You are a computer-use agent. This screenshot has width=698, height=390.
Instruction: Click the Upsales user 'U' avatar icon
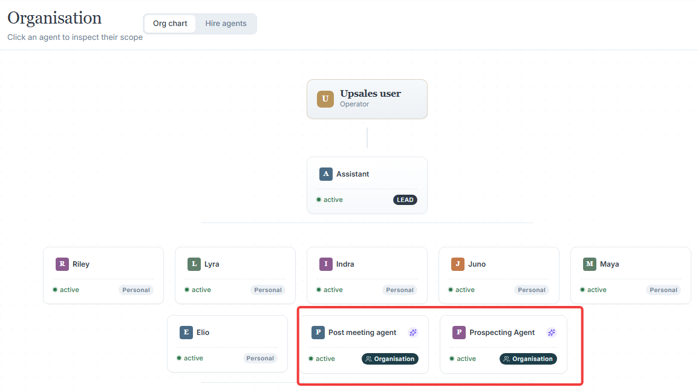(325, 99)
